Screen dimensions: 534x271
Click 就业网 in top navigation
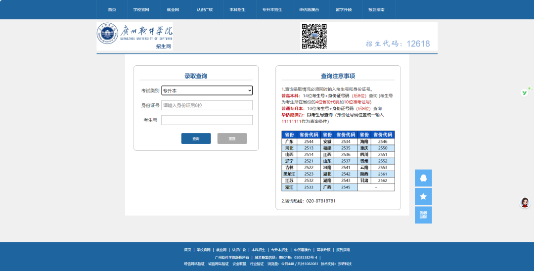pyautogui.click(x=173, y=10)
